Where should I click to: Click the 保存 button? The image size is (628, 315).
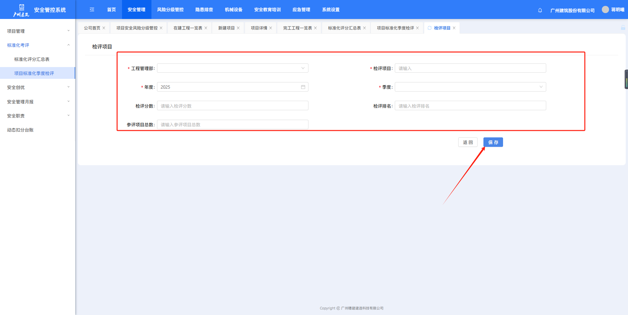(x=493, y=142)
